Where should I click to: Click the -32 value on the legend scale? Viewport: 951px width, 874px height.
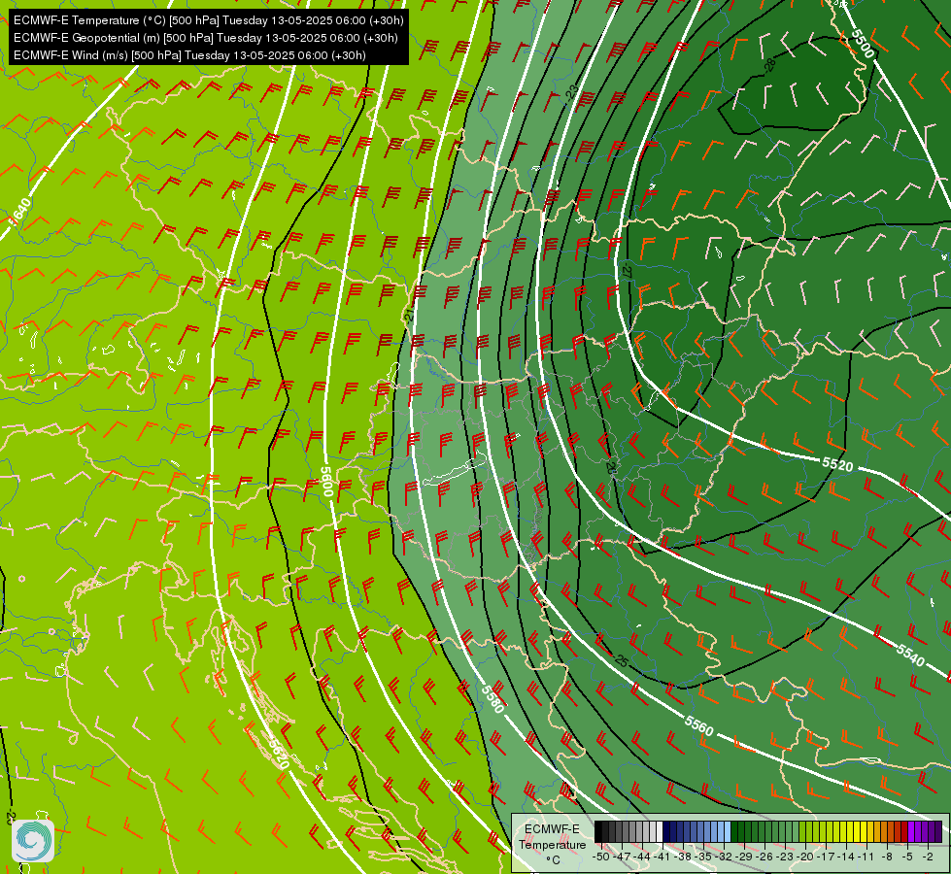[724, 857]
